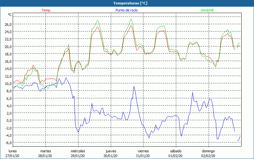This screenshot has height=159, width=254.
Task: Click the 26,0 y-axis value
Action: pos(8,24)
